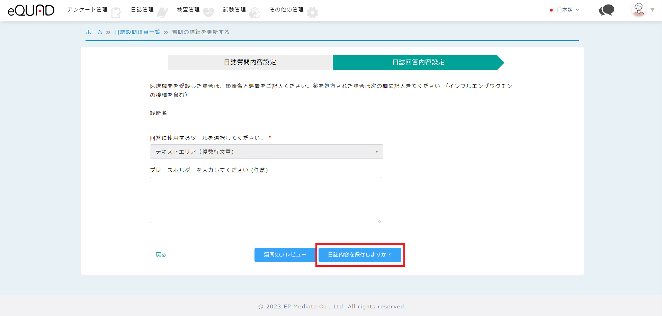Viewport: 662px width, 316px height.
Task: Focus the placeholder text area
Action: (x=265, y=200)
